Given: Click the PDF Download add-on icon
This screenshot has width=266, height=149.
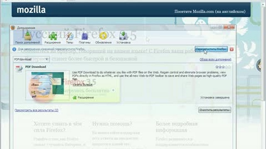Looking at the screenshot, I should [x=19, y=69].
